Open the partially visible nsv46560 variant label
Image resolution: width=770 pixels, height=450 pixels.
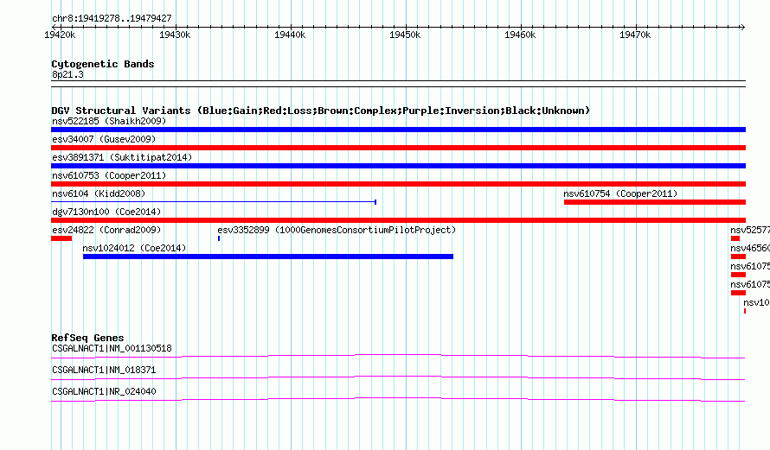click(x=750, y=248)
